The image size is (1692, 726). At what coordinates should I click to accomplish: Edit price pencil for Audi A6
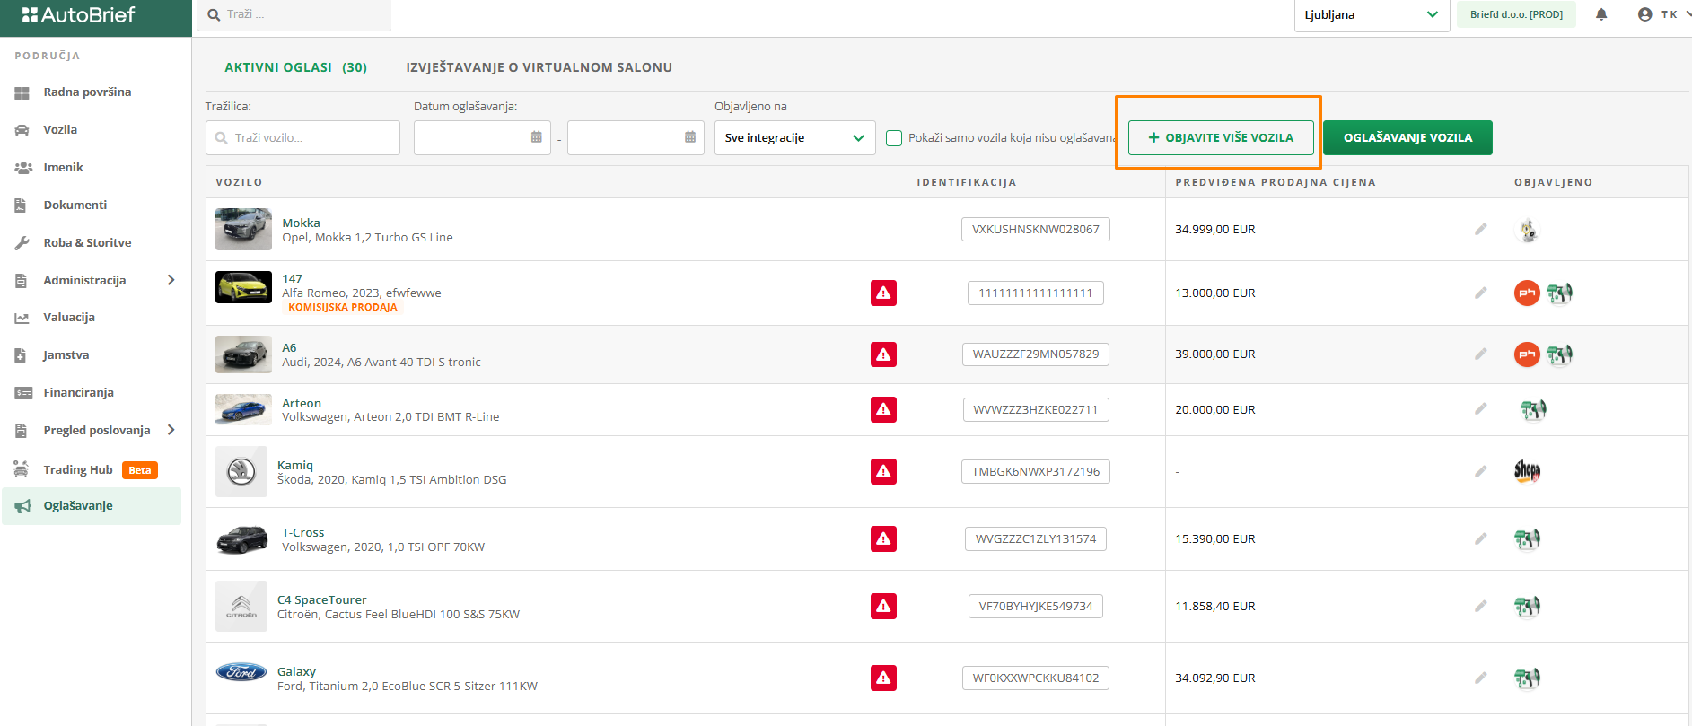[x=1481, y=354]
